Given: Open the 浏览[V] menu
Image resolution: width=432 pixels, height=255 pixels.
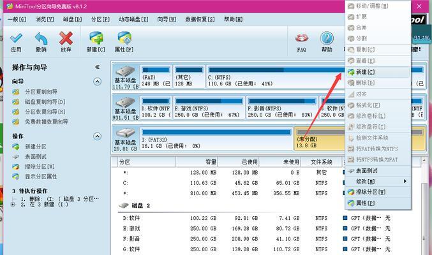Looking at the screenshot, I should [x=45, y=19].
